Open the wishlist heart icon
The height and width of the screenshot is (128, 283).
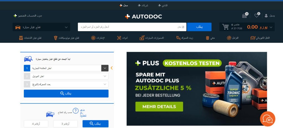point(256,16)
